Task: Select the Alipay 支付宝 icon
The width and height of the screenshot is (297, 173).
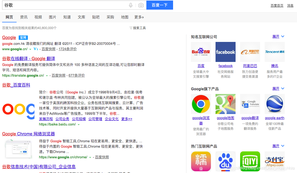Action: [275, 161]
